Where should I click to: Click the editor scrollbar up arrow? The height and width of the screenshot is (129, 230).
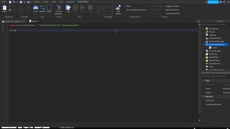pyautogui.click(x=199, y=25)
